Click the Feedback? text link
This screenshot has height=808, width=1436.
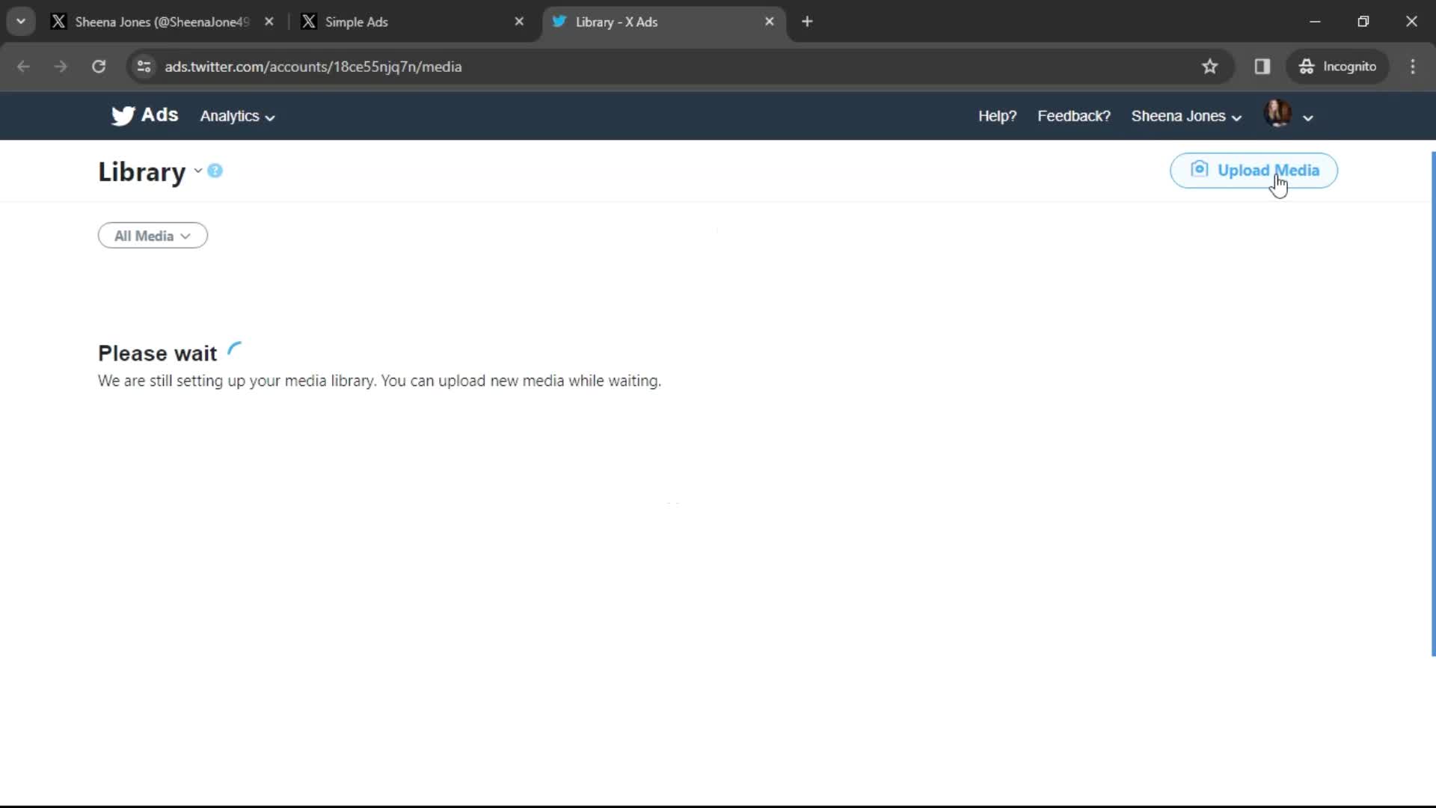1074,115
